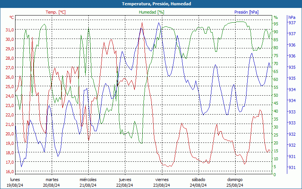Select the red Temp. [°C] legend label
The height and width of the screenshot is (189, 302).
tap(55, 12)
